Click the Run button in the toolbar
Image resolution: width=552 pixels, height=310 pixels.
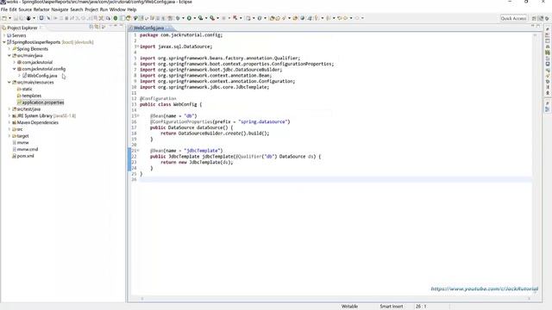189,18
